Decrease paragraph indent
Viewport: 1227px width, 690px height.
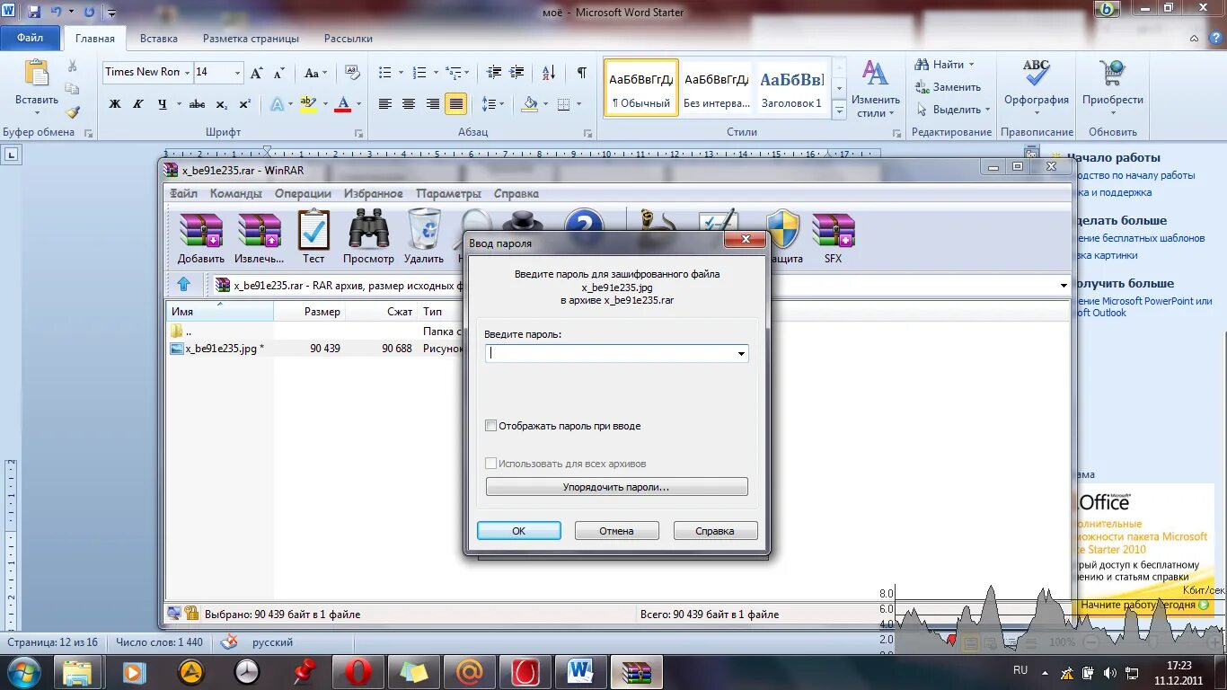coord(494,73)
